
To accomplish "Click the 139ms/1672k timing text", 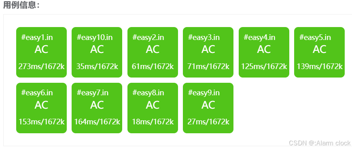I will (320, 67).
